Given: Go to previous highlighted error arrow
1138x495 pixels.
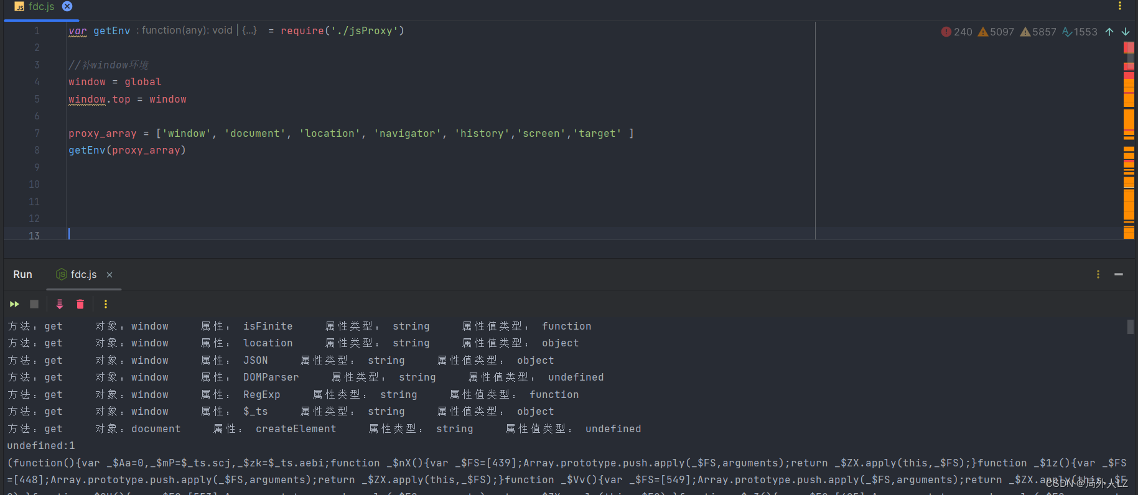Looking at the screenshot, I should (1109, 32).
